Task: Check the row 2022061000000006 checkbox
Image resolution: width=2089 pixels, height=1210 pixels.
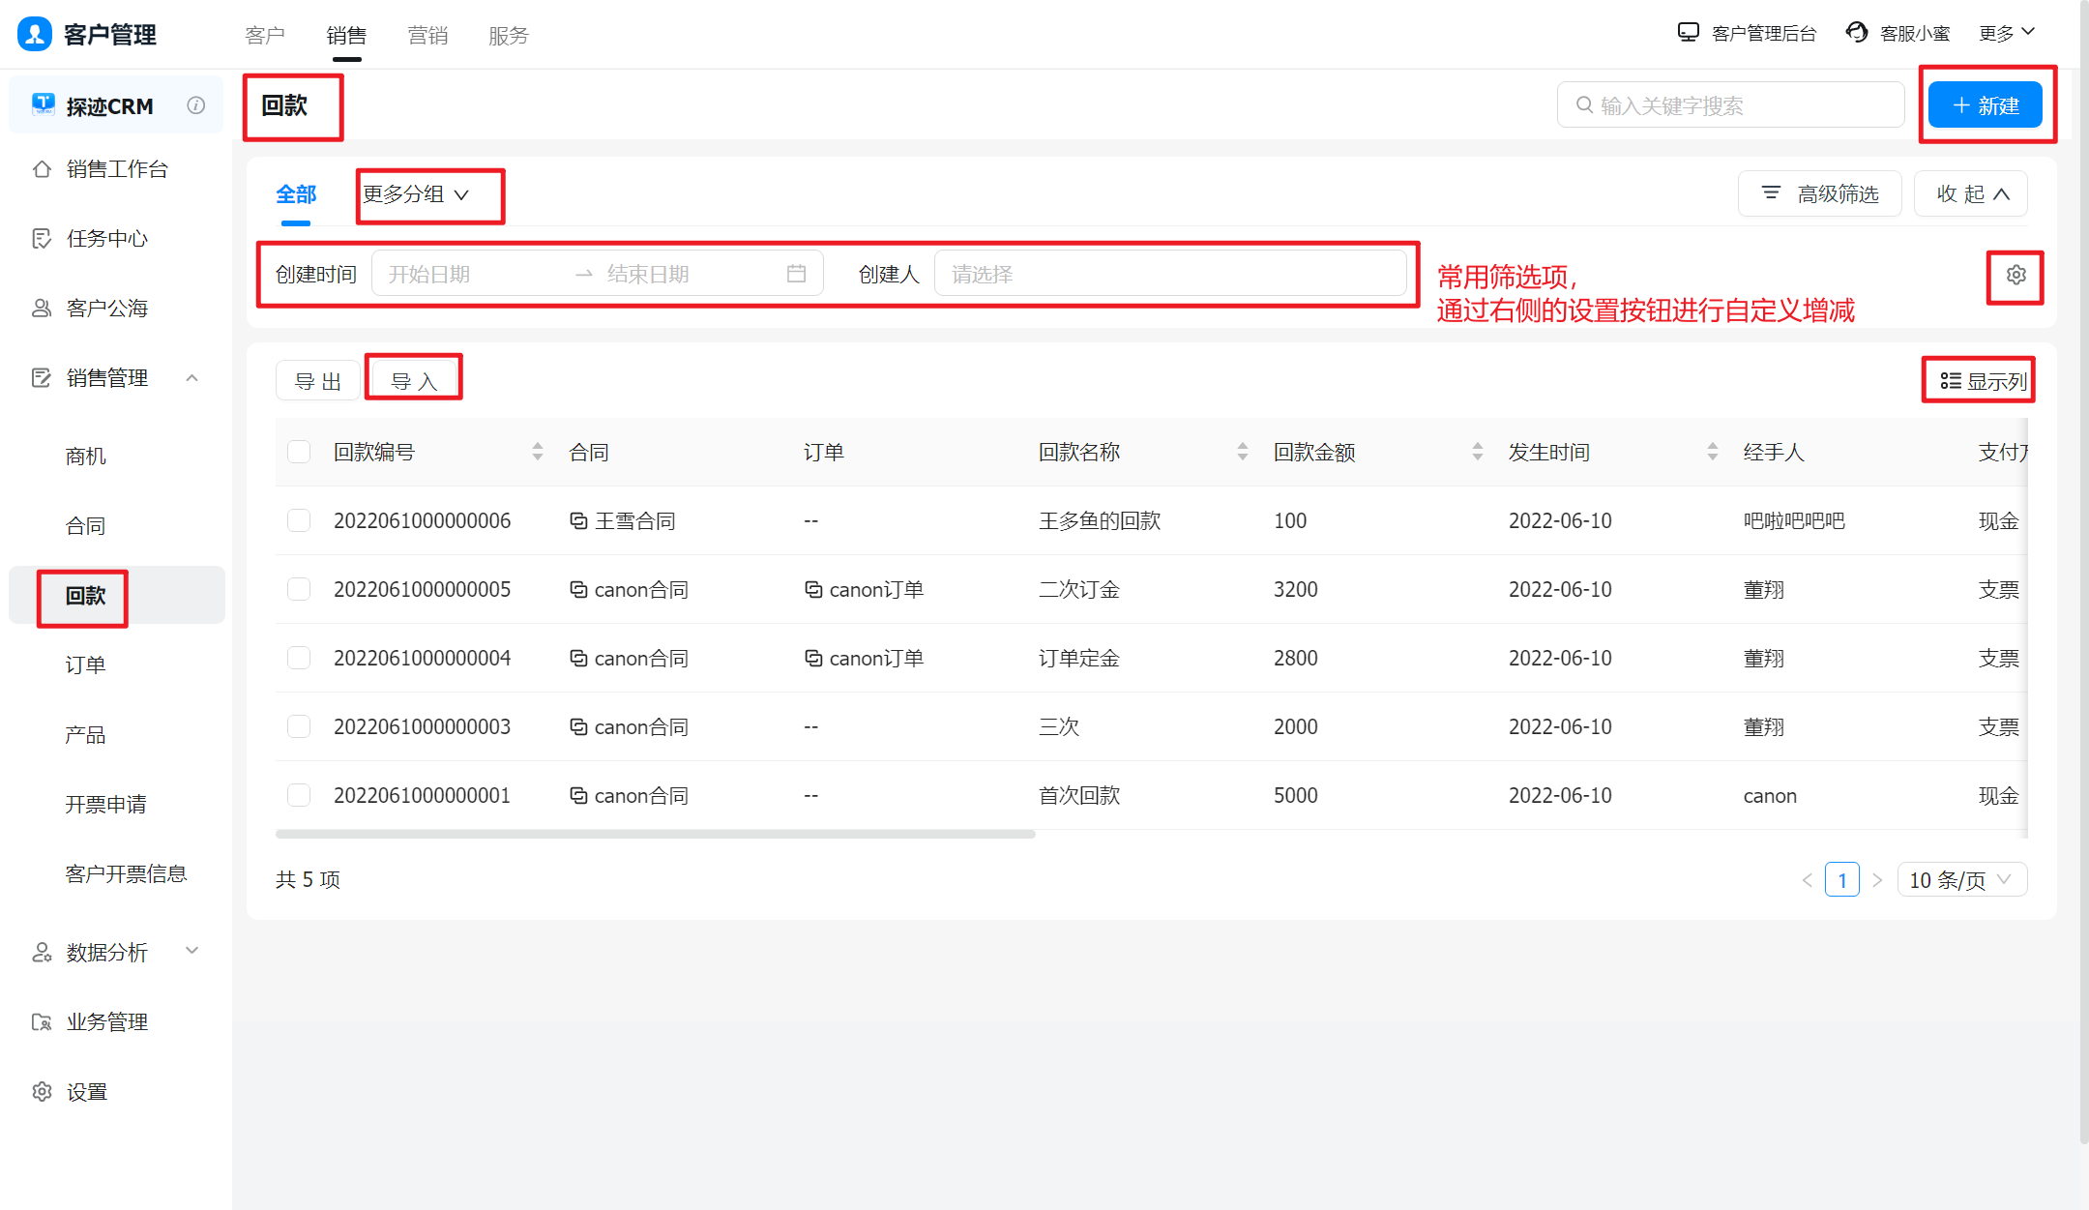Action: coord(299,521)
